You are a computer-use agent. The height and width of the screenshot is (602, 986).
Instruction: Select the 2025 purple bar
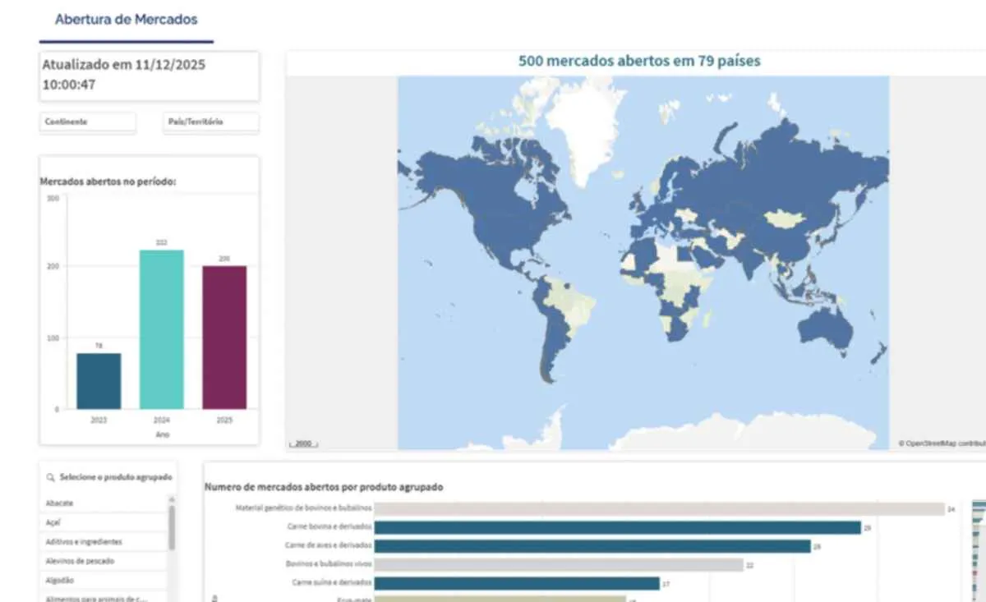[x=225, y=337]
